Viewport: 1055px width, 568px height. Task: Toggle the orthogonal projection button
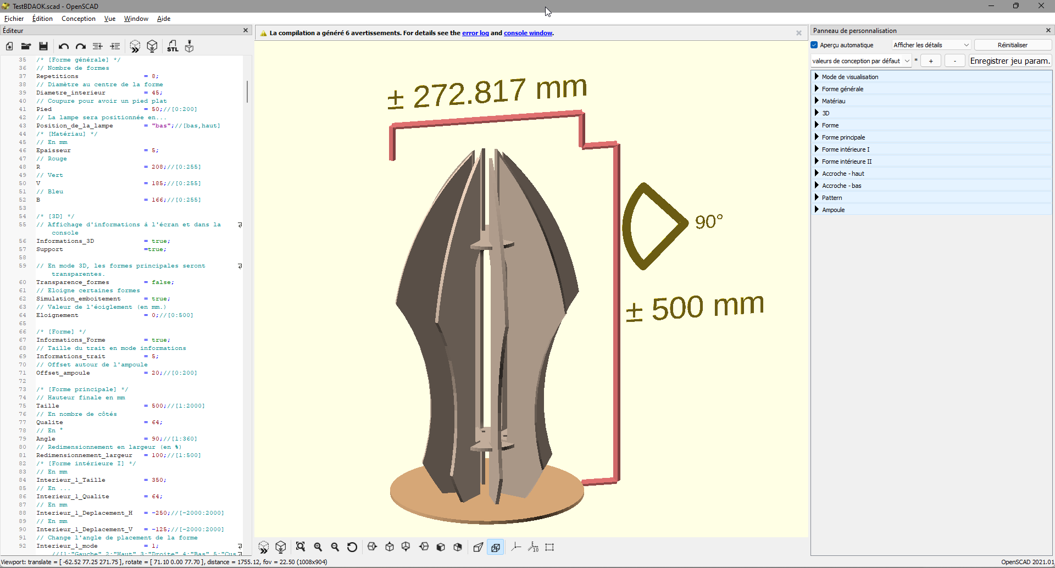496,547
